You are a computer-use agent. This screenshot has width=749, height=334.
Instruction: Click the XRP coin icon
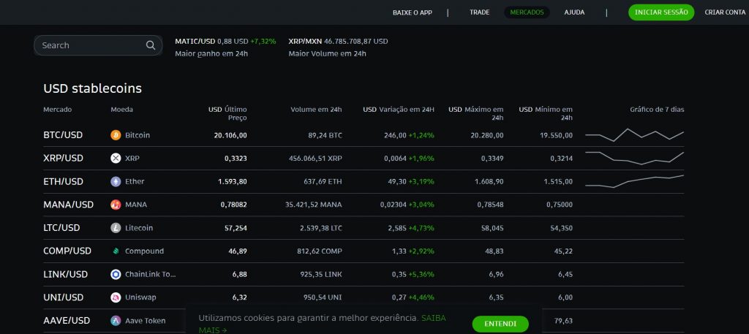point(116,158)
